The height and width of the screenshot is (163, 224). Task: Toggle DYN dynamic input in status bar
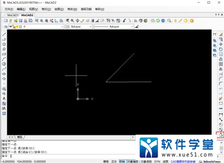pyautogui.click(x=157, y=161)
